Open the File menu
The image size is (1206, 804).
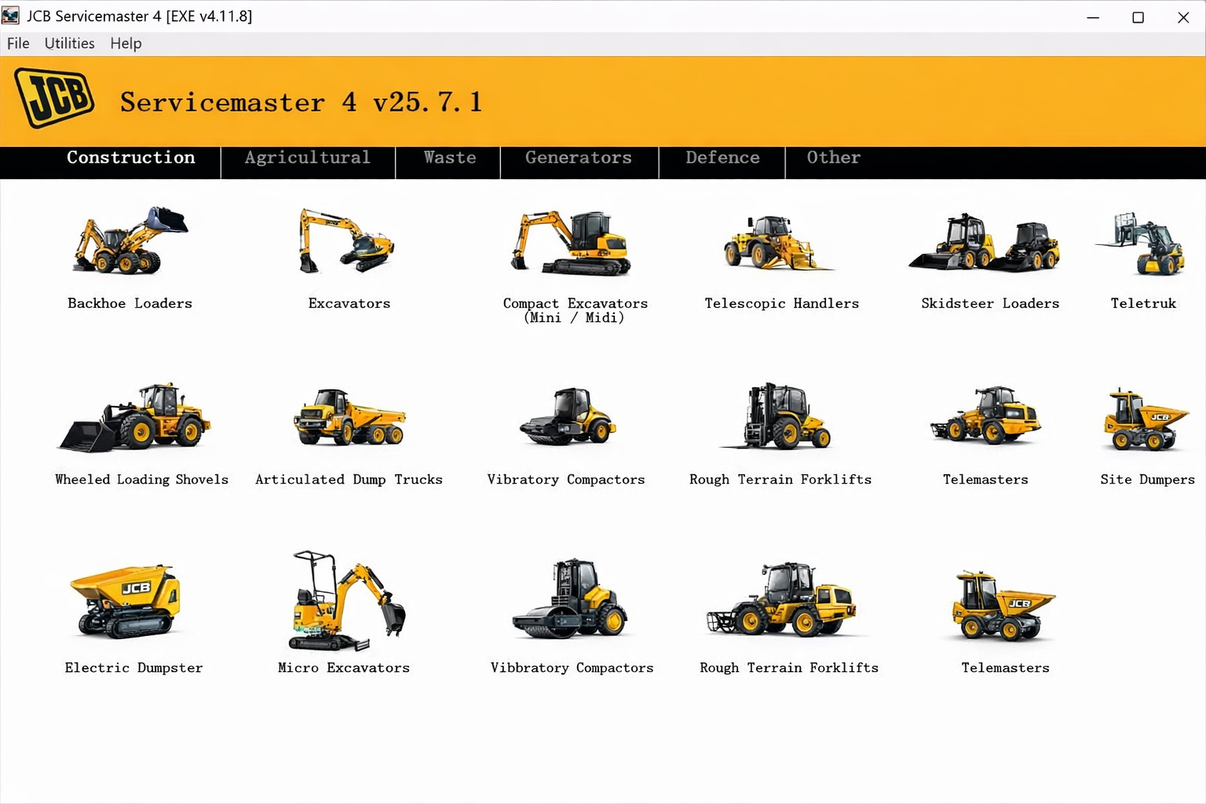18,43
